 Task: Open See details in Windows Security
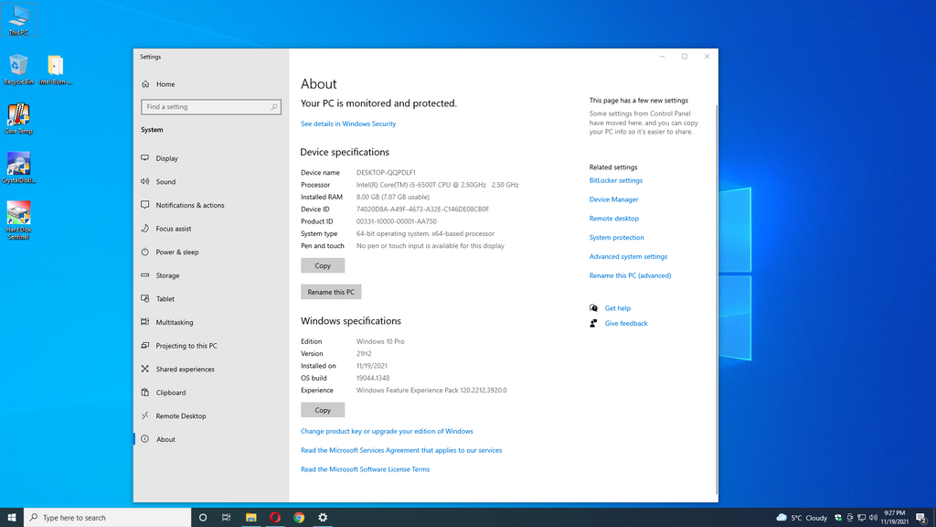coord(348,124)
